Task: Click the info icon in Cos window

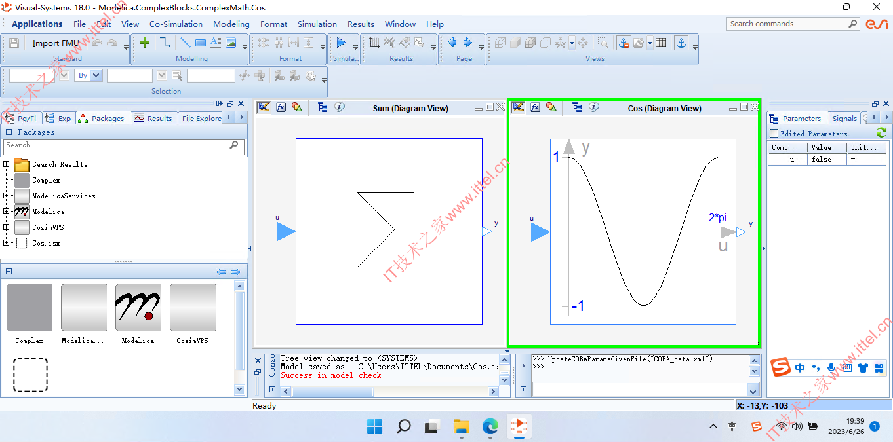Action: 594,107
